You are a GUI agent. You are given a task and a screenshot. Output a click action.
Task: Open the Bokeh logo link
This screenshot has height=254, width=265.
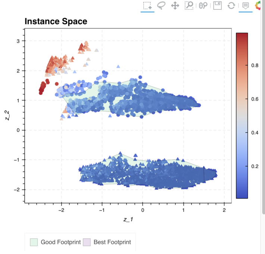point(258,6)
